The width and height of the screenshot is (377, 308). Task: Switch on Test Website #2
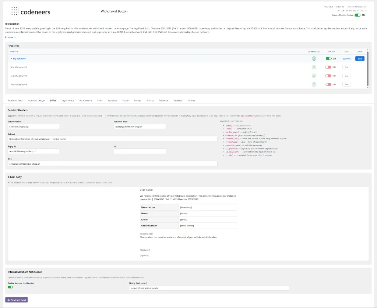coord(328,67)
